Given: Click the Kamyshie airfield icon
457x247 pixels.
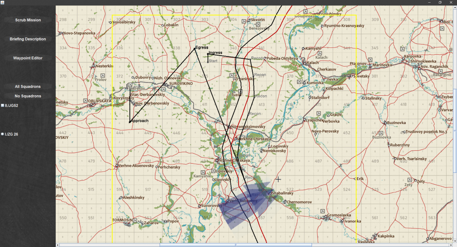Looking at the screenshot, I should [203, 173].
